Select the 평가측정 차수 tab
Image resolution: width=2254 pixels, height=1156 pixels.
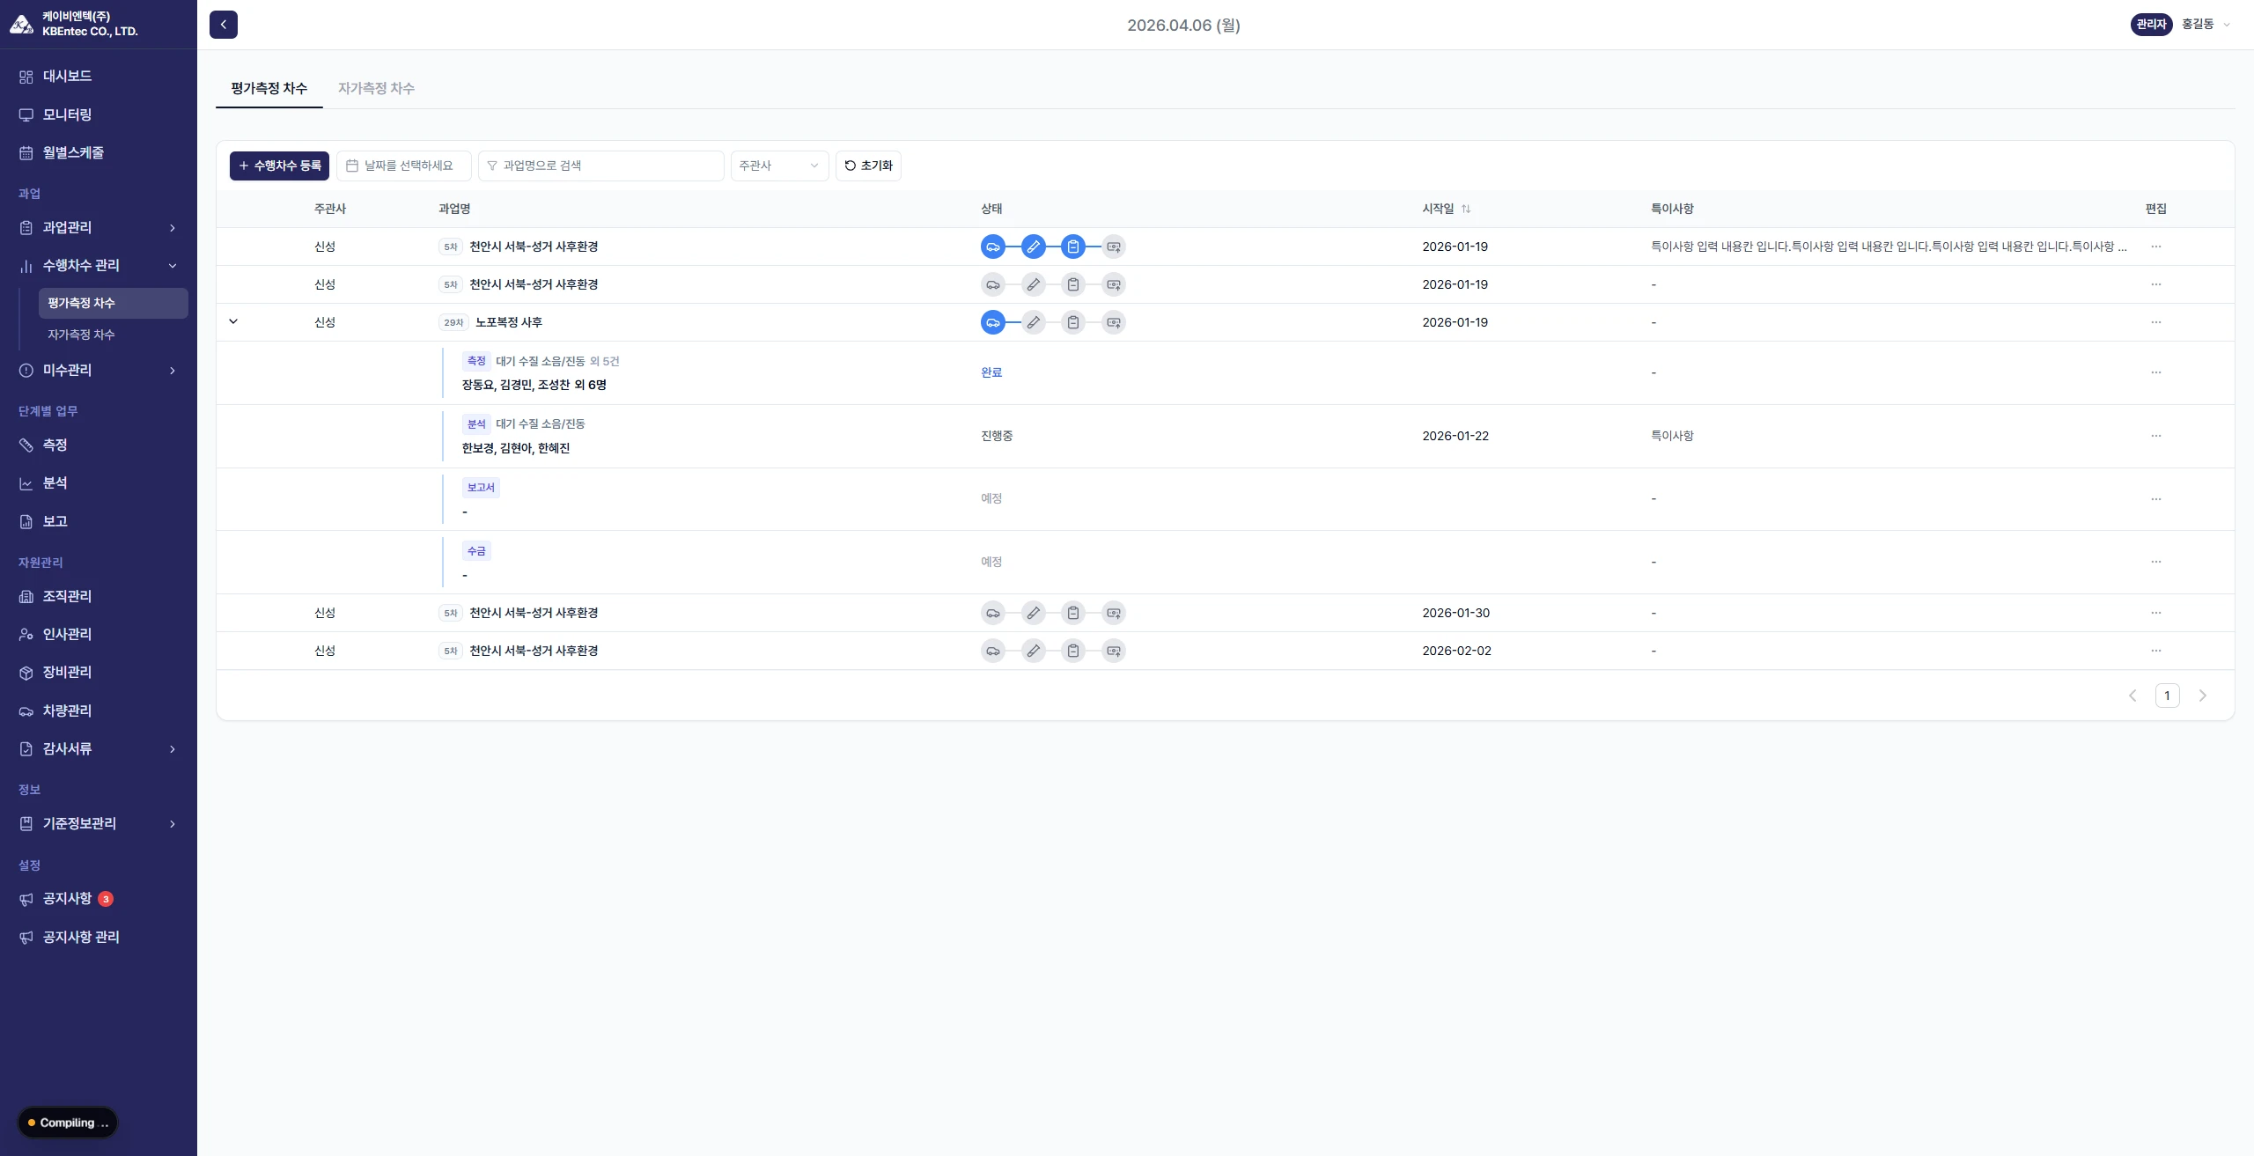coord(269,88)
